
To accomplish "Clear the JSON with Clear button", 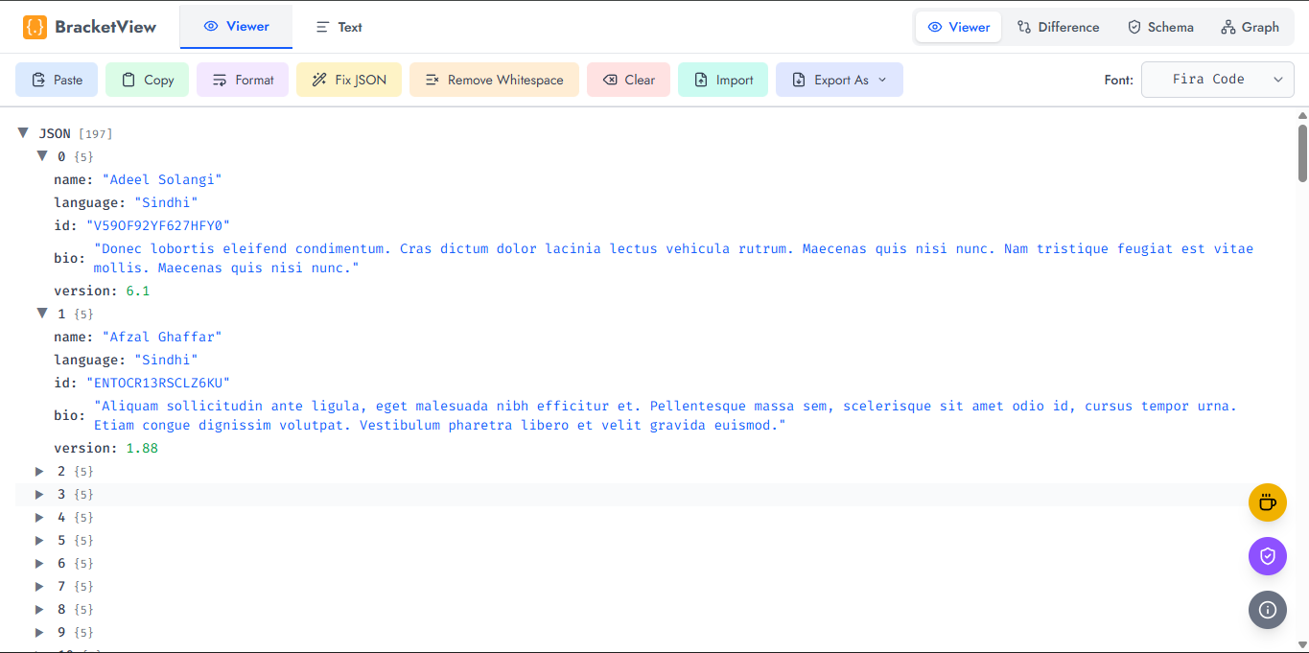I will click(x=628, y=80).
